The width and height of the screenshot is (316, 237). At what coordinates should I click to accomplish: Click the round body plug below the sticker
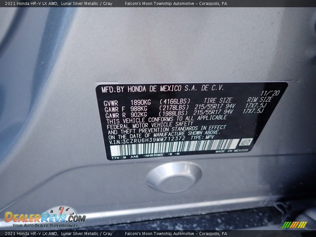[174, 177]
